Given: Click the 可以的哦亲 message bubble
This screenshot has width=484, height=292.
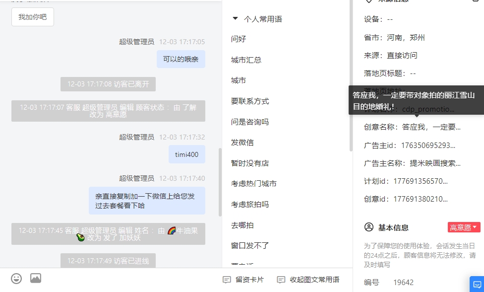Looking at the screenshot, I should point(181,59).
